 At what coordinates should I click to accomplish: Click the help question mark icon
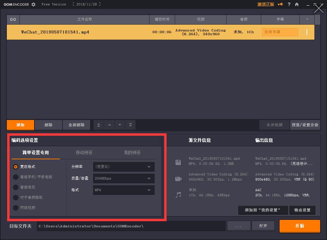pyautogui.click(x=289, y=4)
